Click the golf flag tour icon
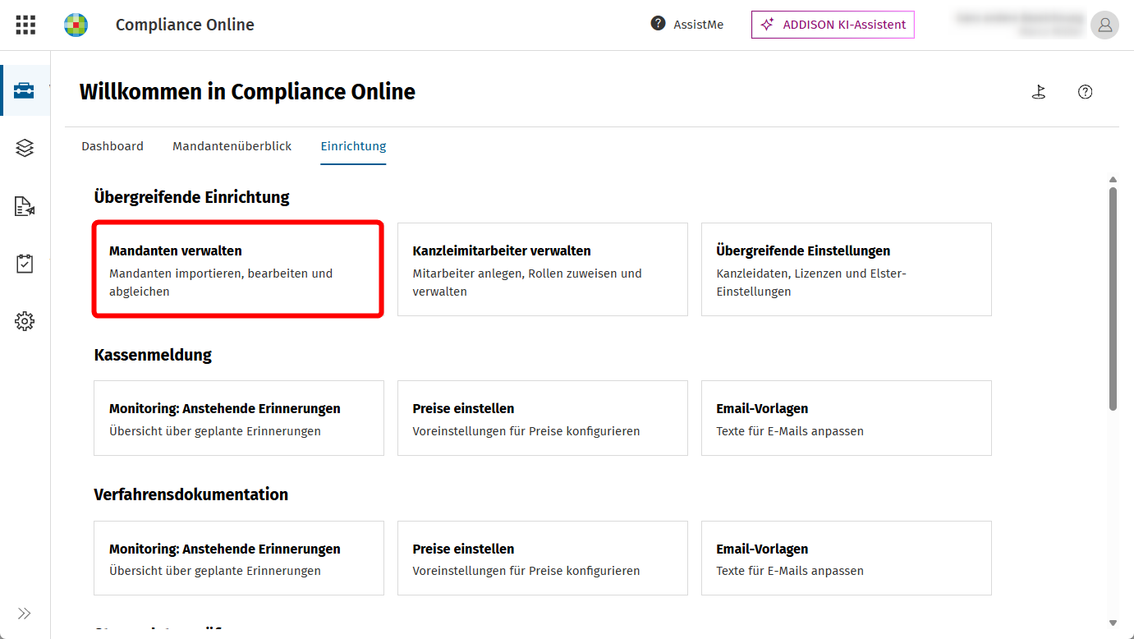 point(1039,92)
